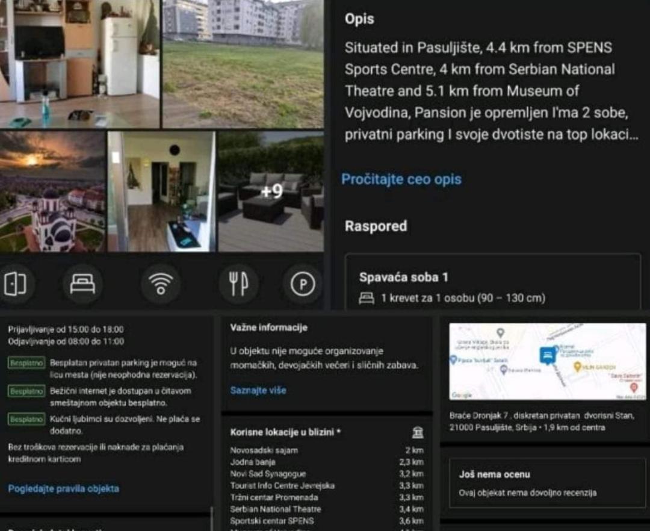Click bed icon in Spavaća soba 1

click(367, 298)
